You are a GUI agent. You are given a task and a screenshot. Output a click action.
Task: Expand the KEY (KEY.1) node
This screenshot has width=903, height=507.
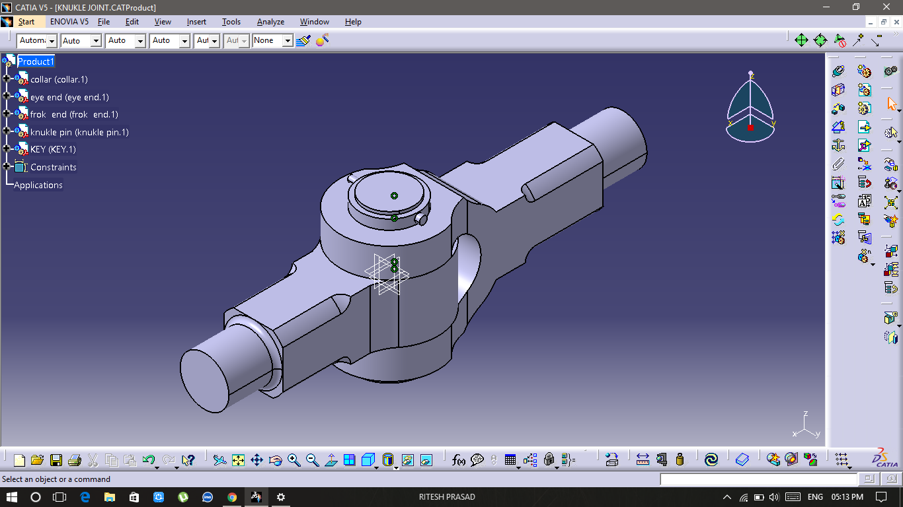[7, 149]
